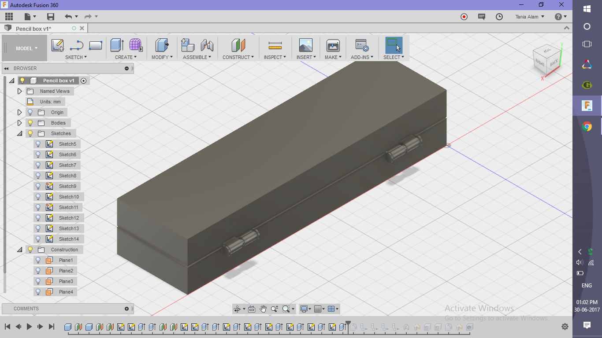This screenshot has width=602, height=338.
Task: Click the timeline position marker
Action: point(348,325)
